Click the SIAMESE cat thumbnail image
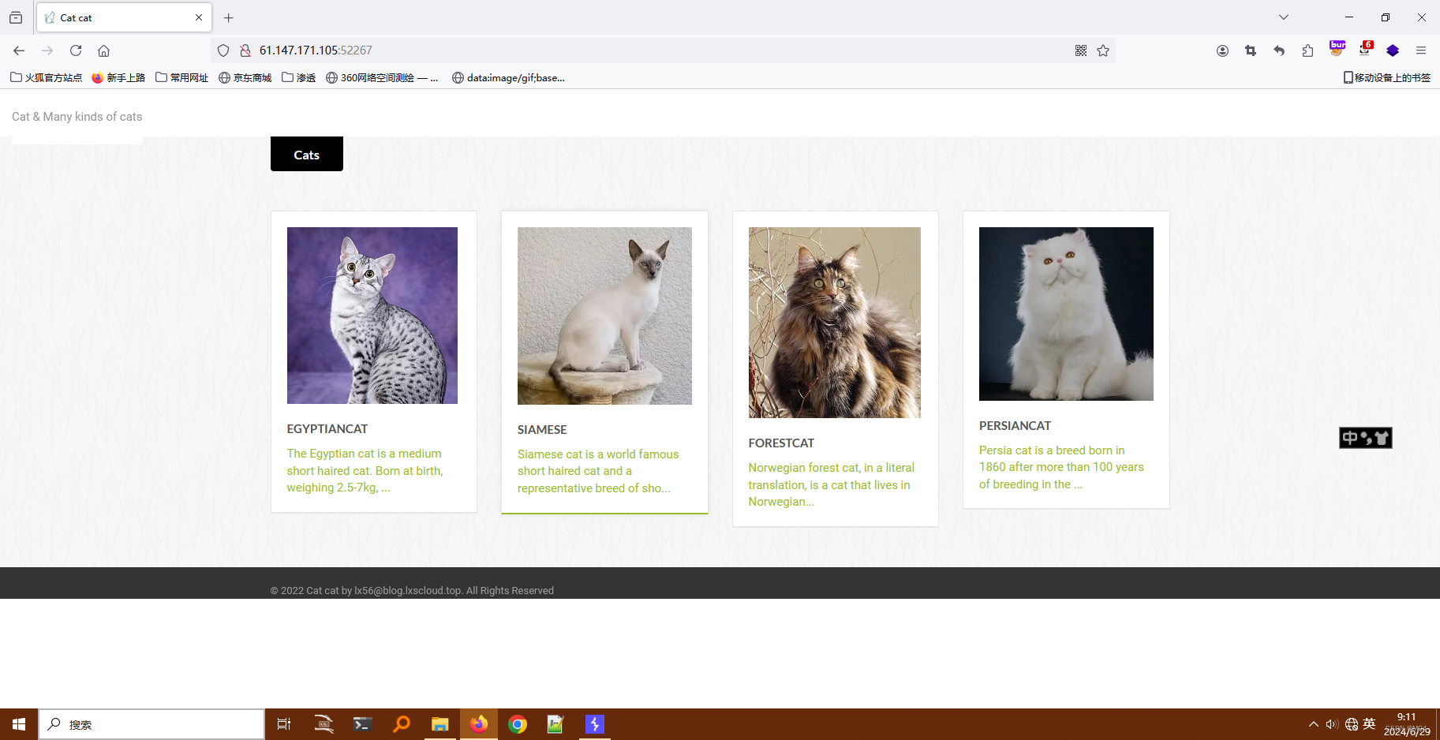The height and width of the screenshot is (740, 1440). (604, 316)
